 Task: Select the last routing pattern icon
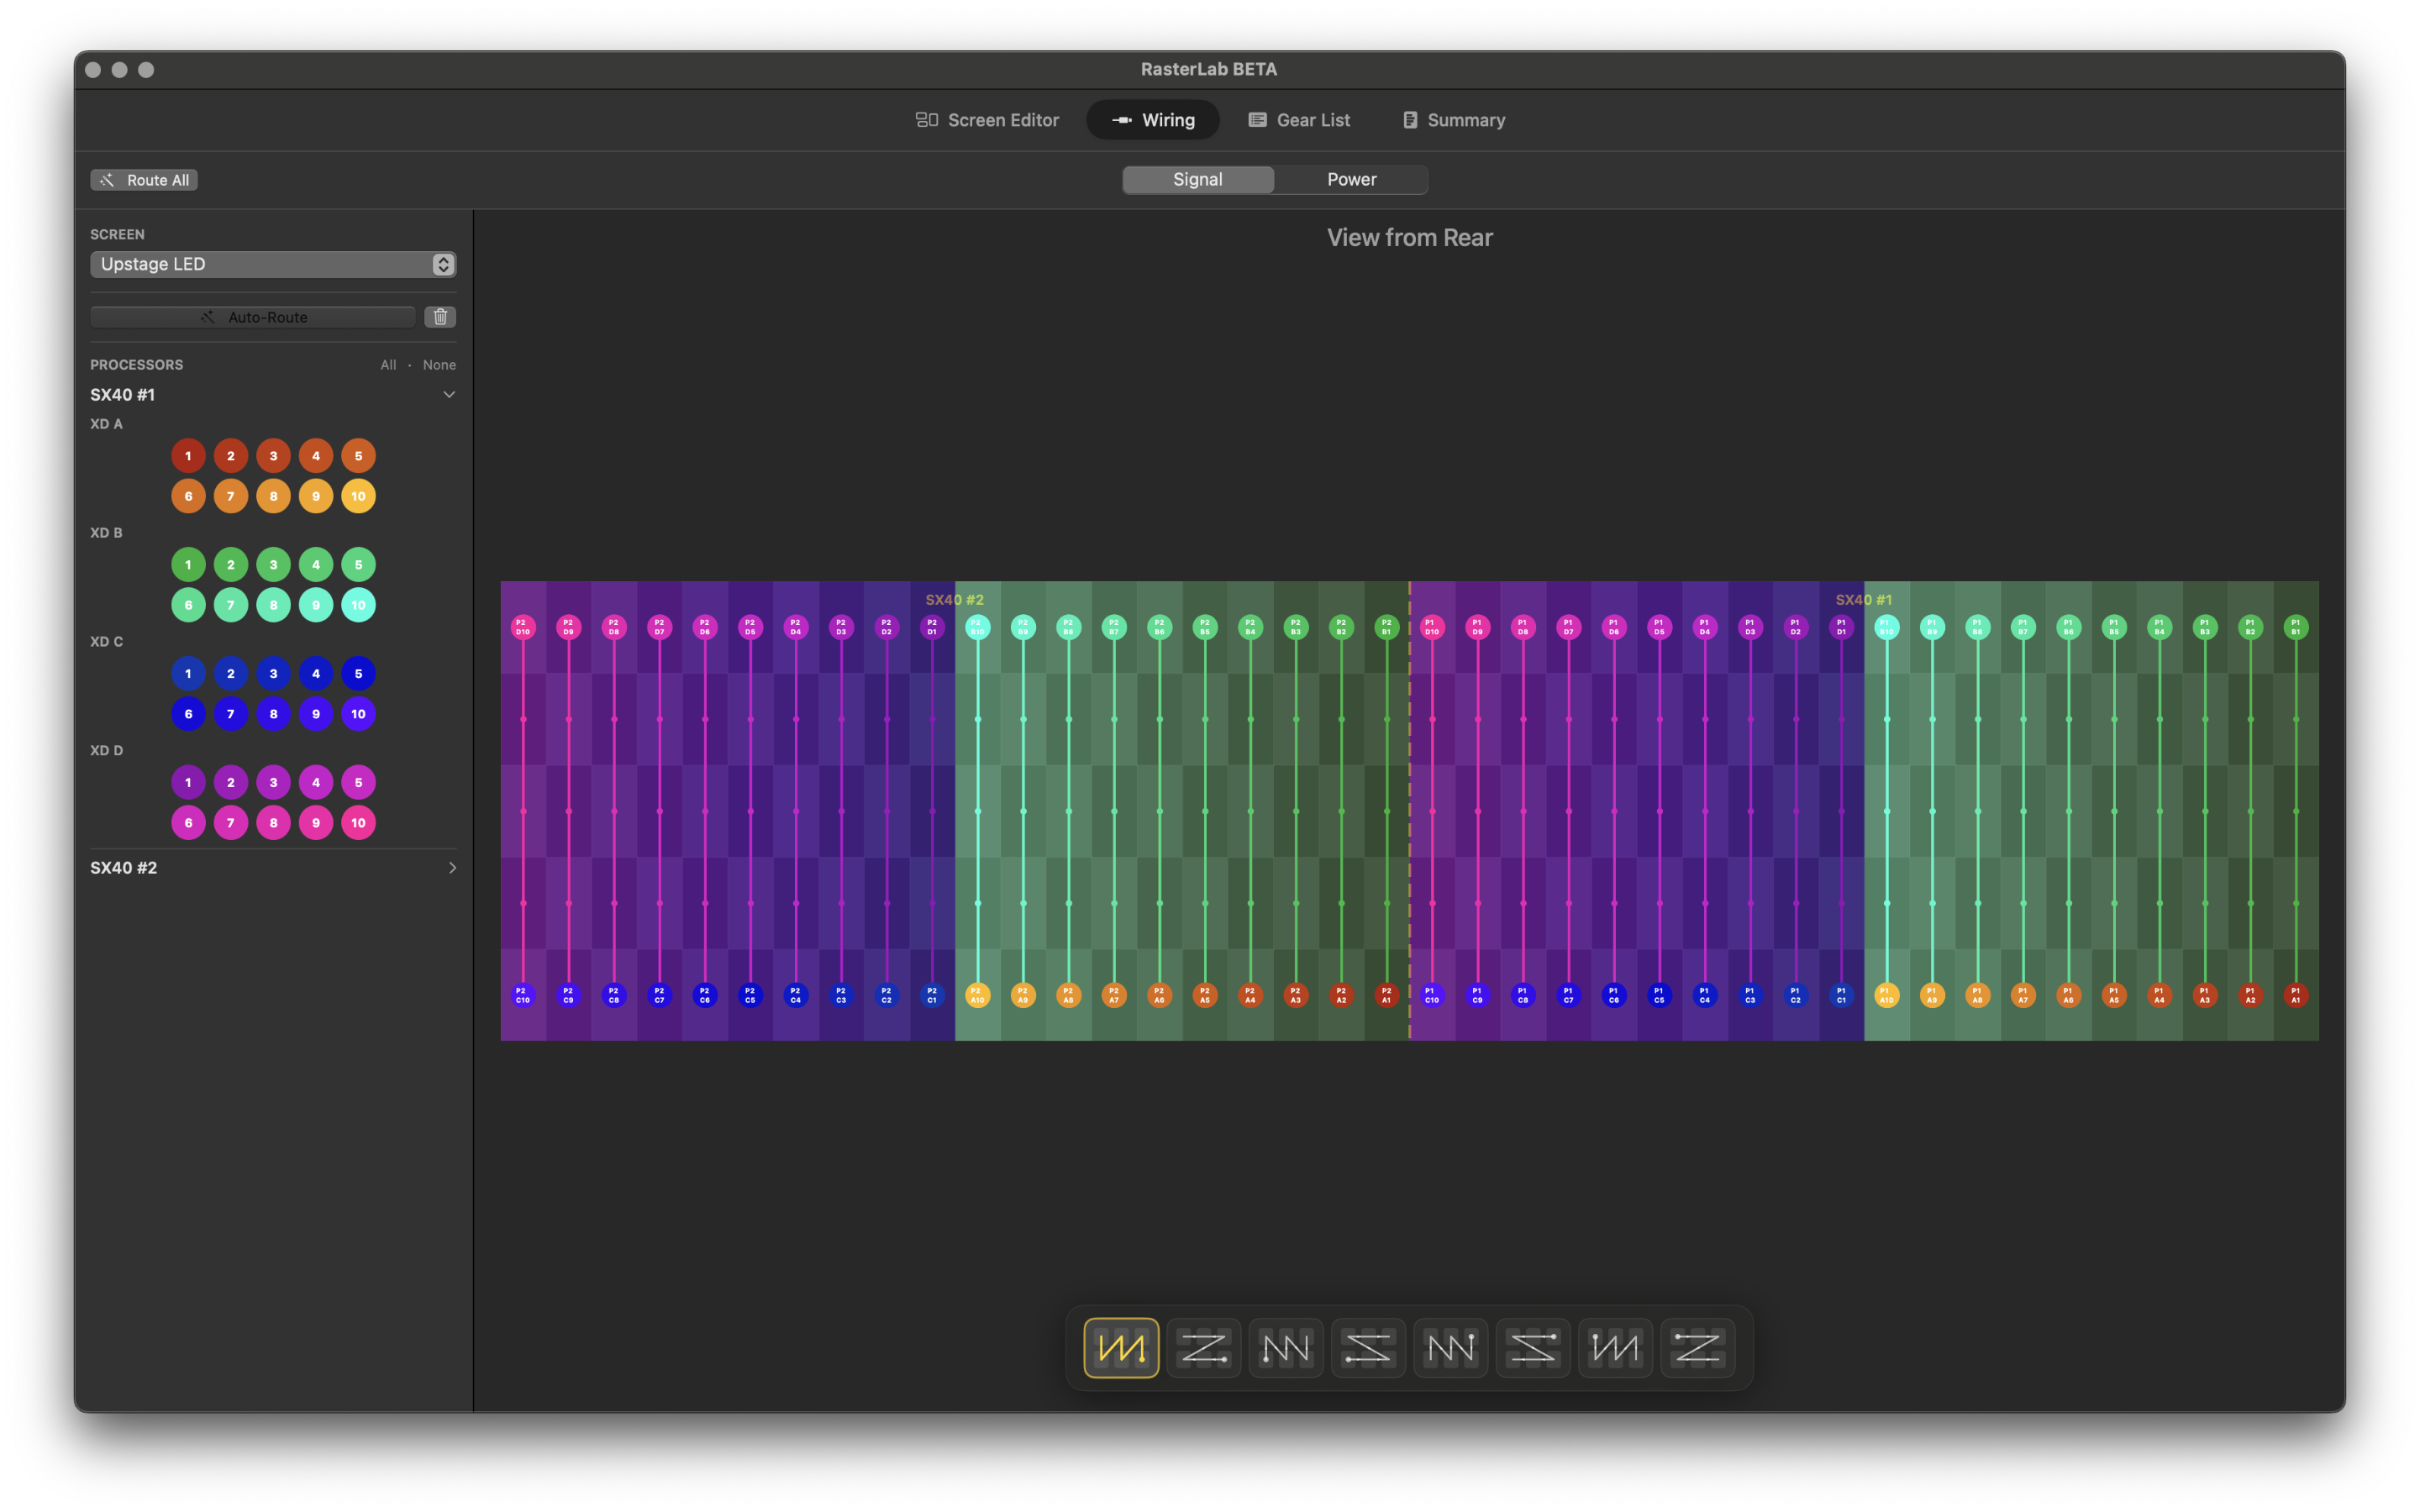1697,1347
